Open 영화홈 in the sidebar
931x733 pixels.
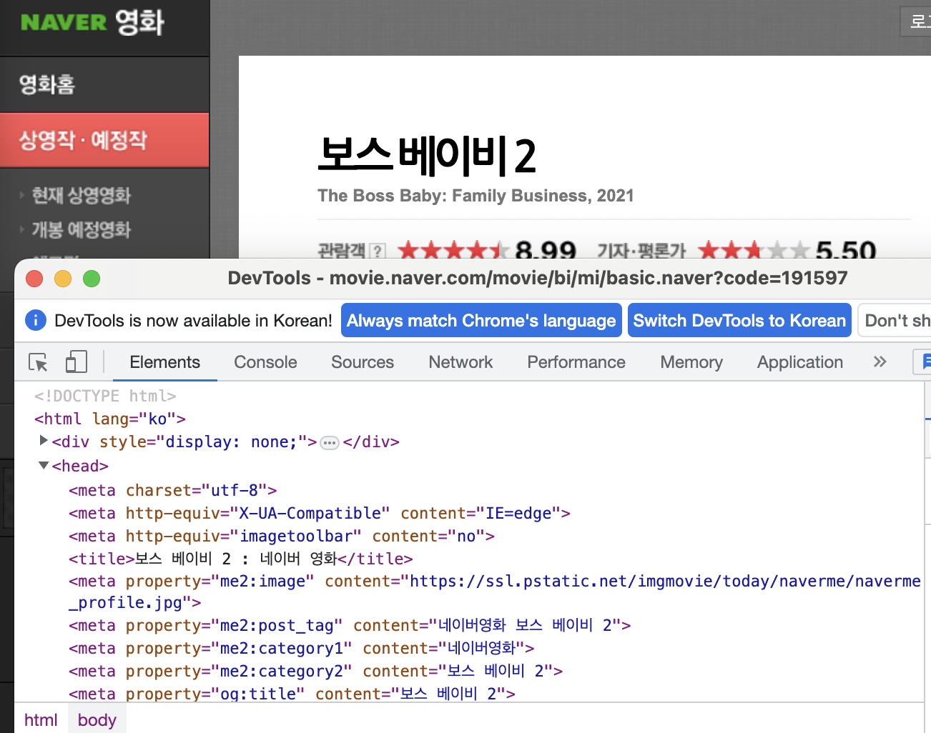tap(47, 84)
